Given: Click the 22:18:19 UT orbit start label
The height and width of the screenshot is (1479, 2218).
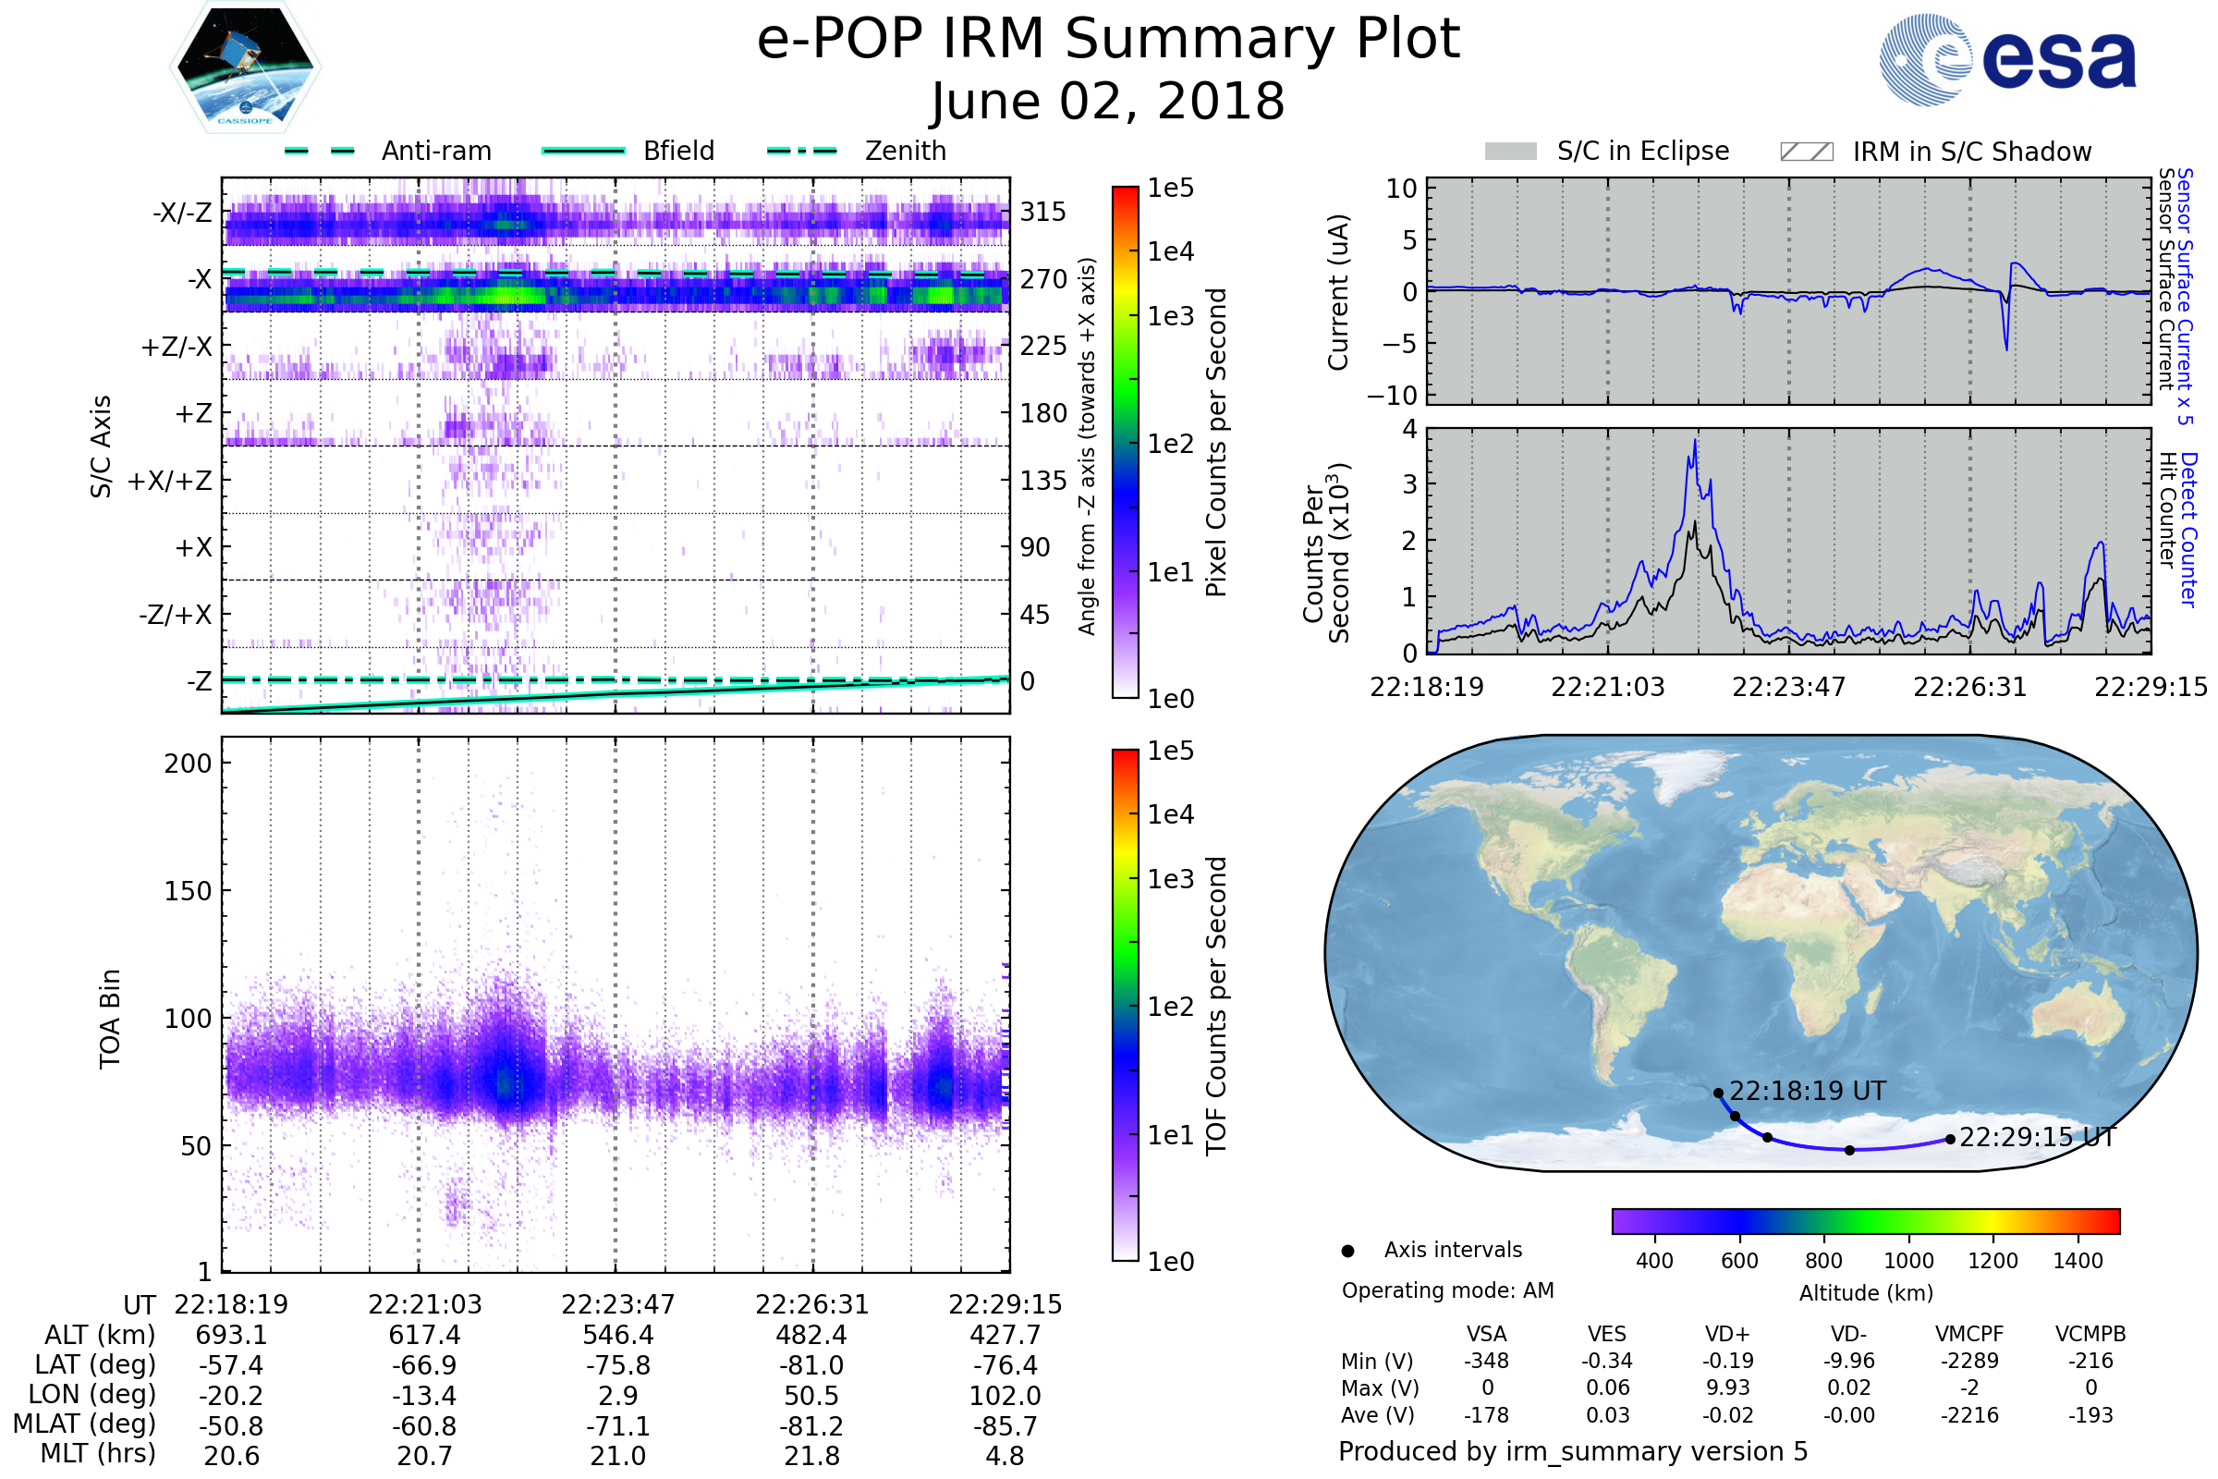Looking at the screenshot, I should click(1807, 1092).
